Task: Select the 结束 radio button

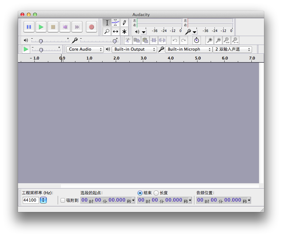Action: 140,193
